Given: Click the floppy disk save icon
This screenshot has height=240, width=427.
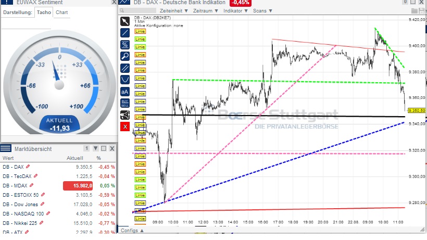Looking at the screenshot, I should click(422, 11).
